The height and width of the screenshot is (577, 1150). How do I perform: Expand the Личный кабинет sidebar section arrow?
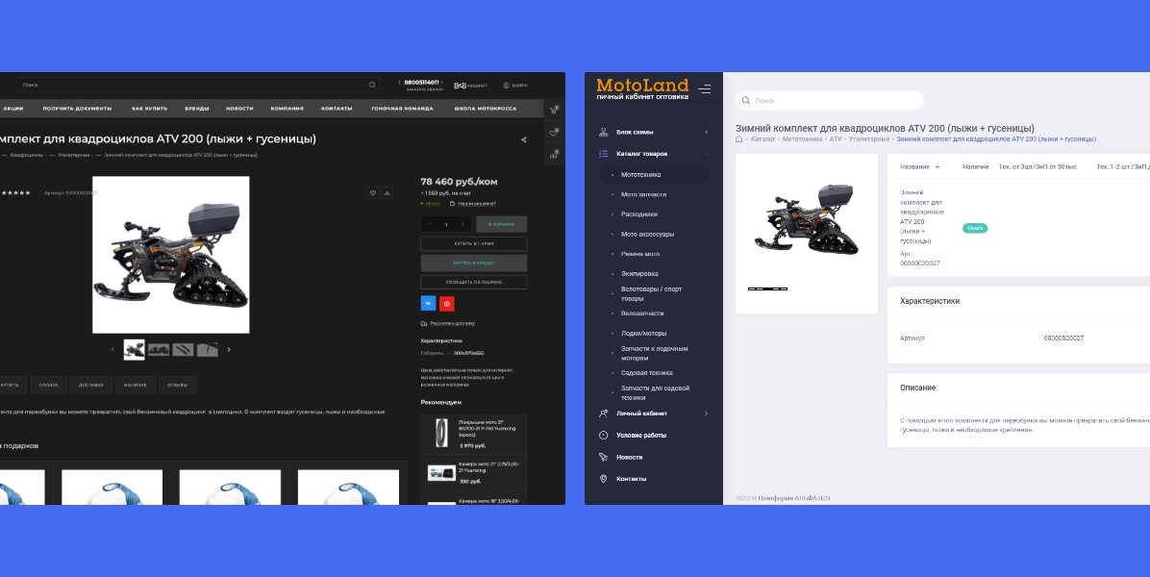(x=707, y=414)
